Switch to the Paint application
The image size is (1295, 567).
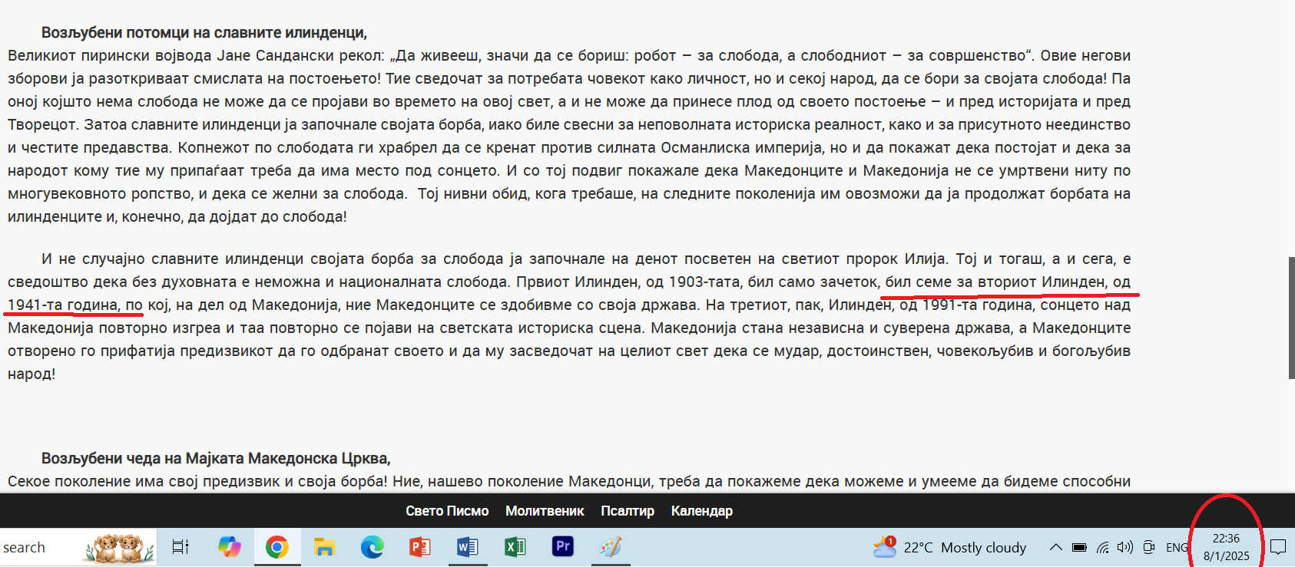tap(611, 547)
